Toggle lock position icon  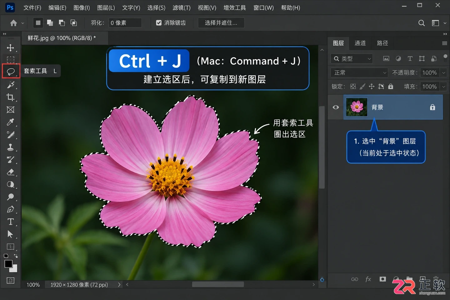(x=372, y=87)
